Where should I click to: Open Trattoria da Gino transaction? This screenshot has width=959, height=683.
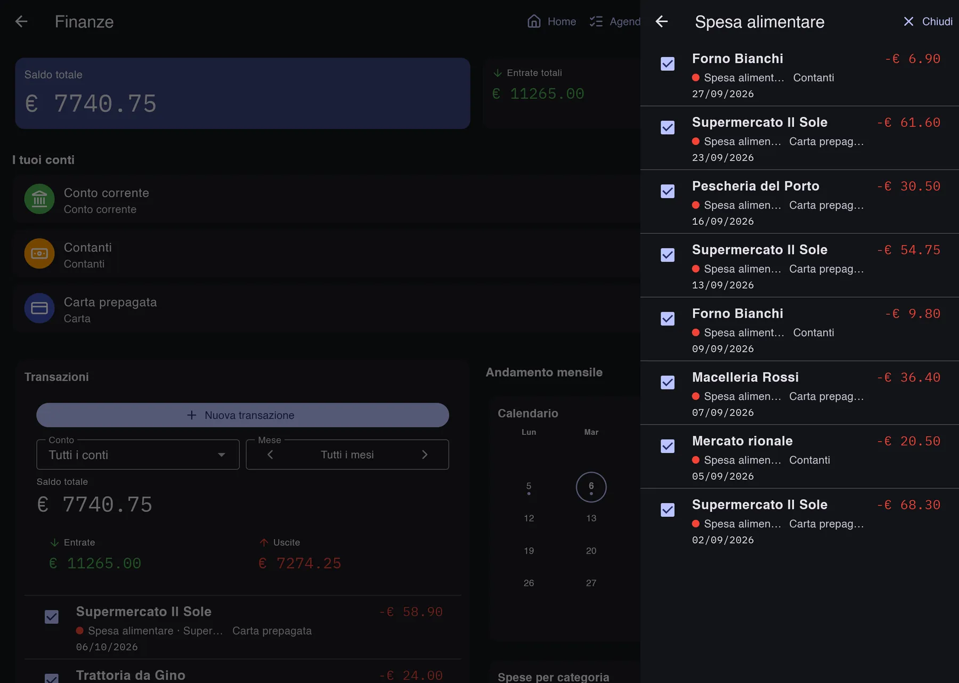242,672
